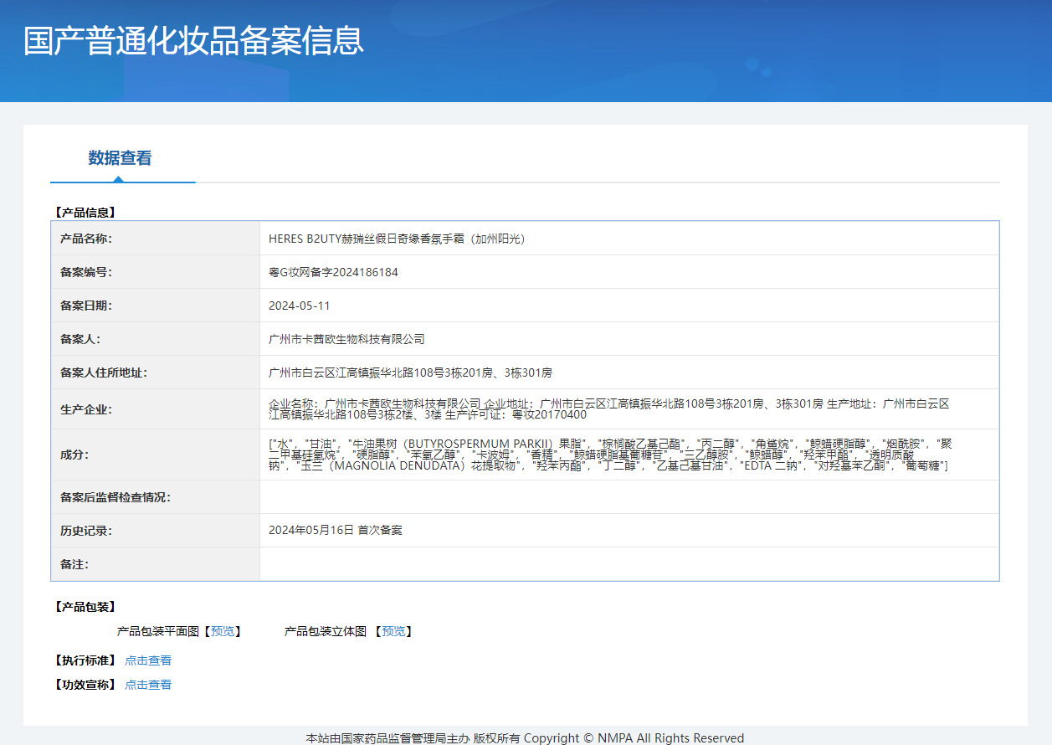Click the 备注 row label
The width and height of the screenshot is (1052, 745).
74,564
